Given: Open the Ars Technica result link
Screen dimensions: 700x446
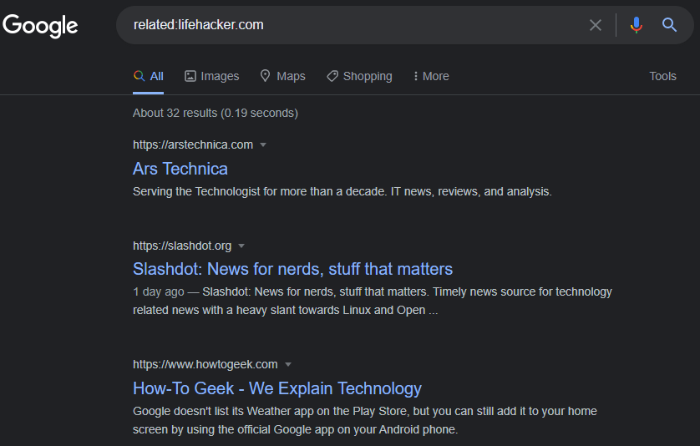Looking at the screenshot, I should point(180,170).
